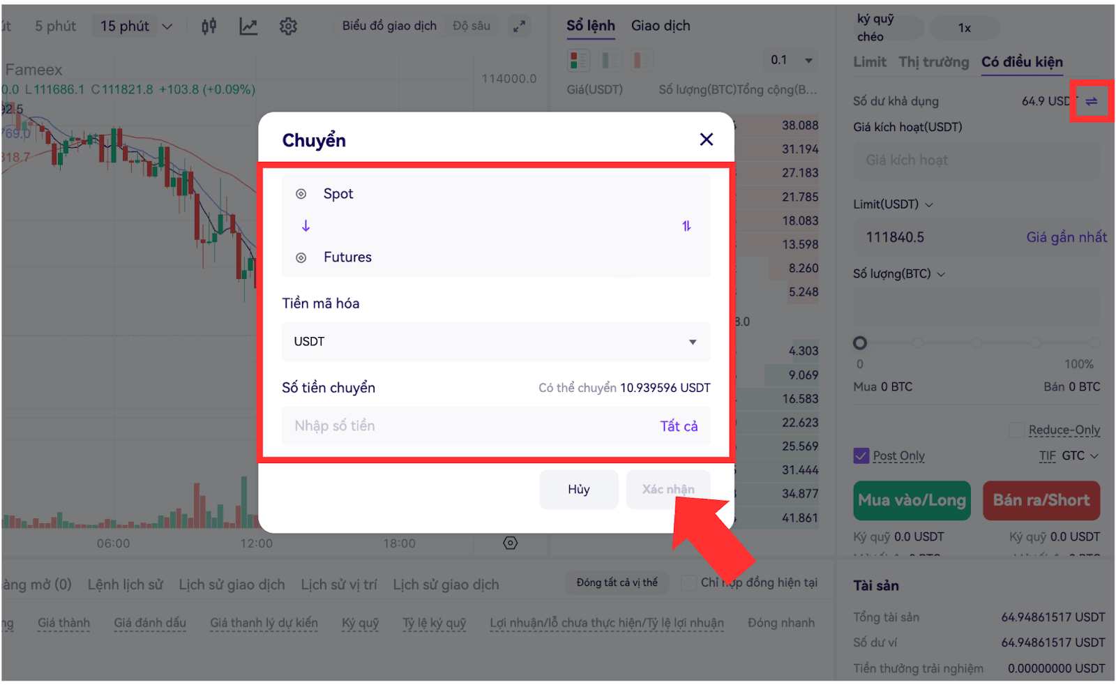Image resolution: width=1116 pixels, height=685 pixels.
Task: Click the order quantity slider handle
Action: pos(860,342)
